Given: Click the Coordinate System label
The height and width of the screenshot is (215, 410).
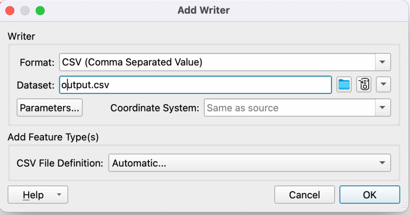Looking at the screenshot, I should (155, 108).
